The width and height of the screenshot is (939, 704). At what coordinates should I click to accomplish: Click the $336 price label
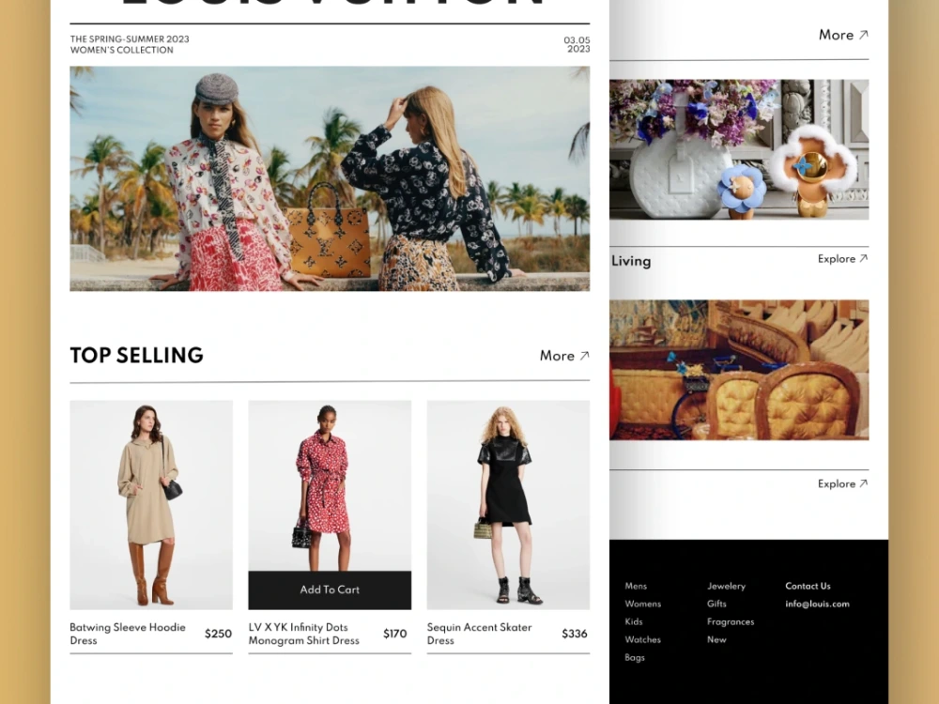point(575,634)
